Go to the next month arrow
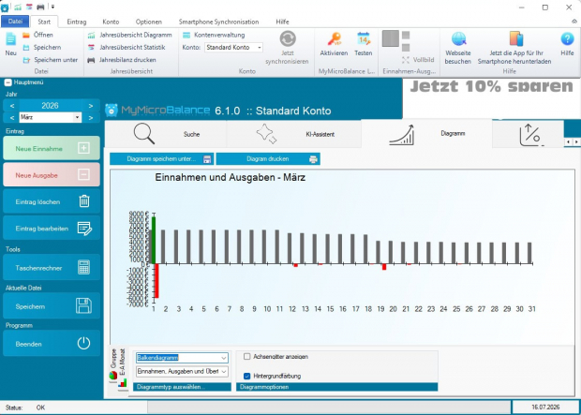This screenshot has height=415, width=581. pos(91,118)
